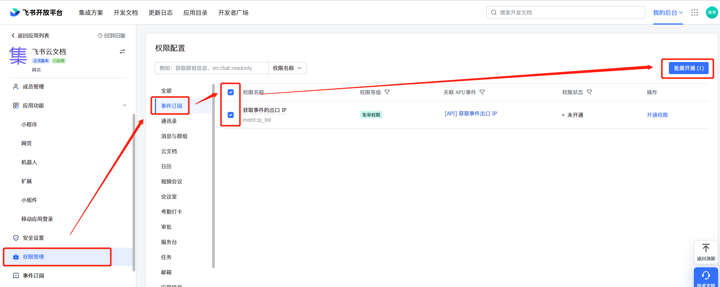
Task: Click 回到旧版 link
Action: (111, 36)
